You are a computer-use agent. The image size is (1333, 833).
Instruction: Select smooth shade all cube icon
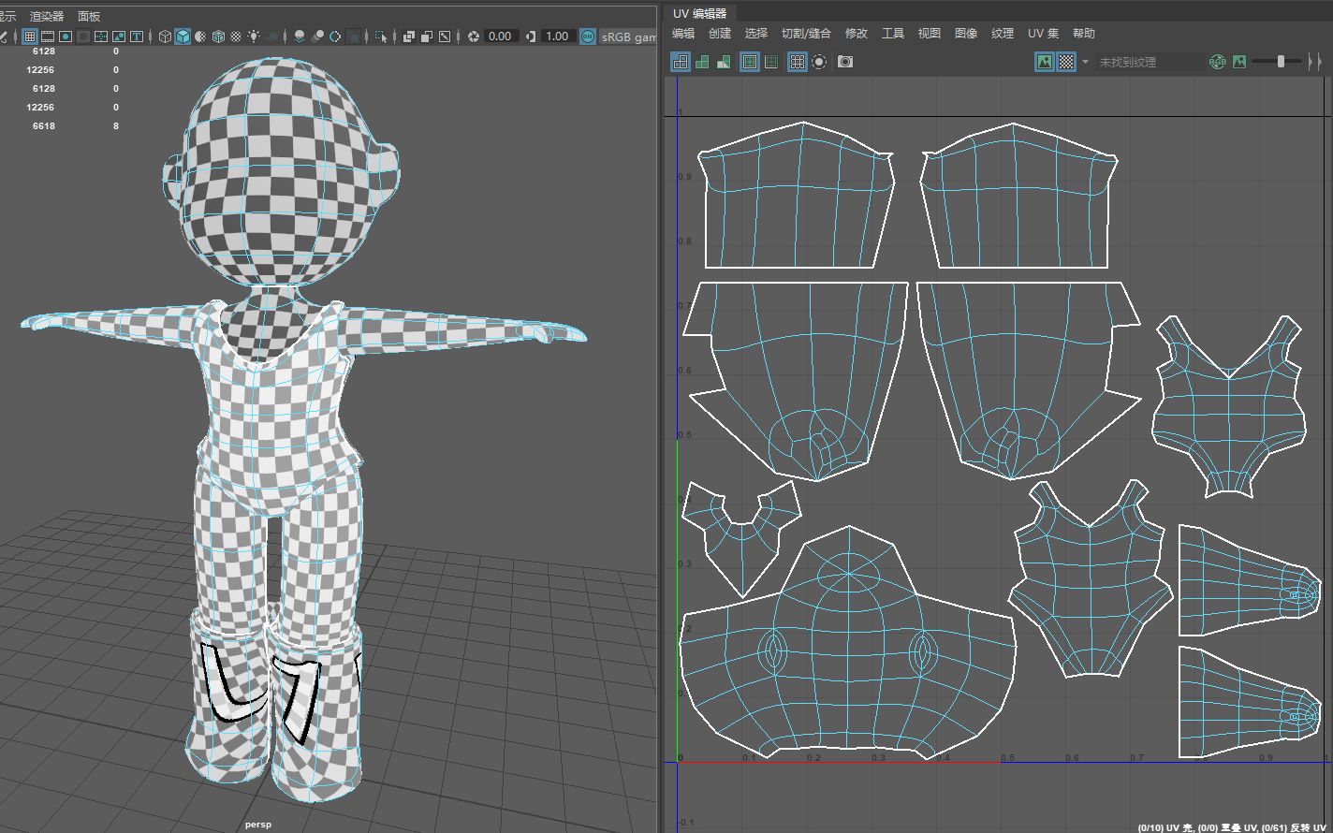point(183,37)
